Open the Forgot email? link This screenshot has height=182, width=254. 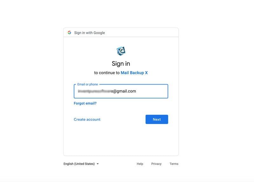(85, 104)
